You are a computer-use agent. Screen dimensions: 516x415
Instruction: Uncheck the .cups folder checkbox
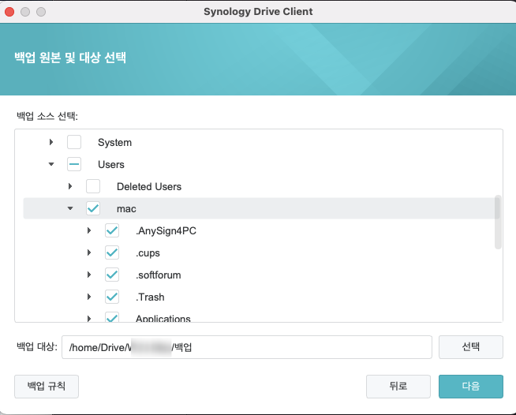coord(112,252)
